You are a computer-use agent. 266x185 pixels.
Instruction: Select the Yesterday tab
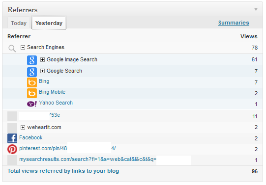[49, 23]
